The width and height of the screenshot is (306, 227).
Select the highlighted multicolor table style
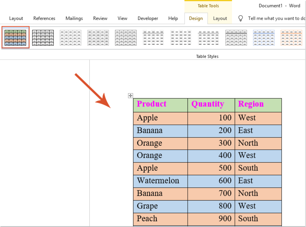pos(15,37)
